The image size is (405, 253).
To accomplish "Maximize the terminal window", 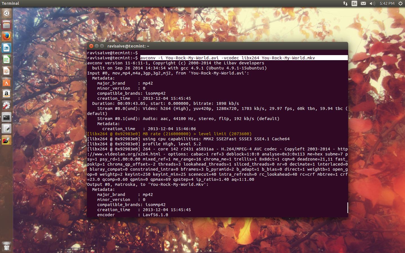I will pos(102,46).
